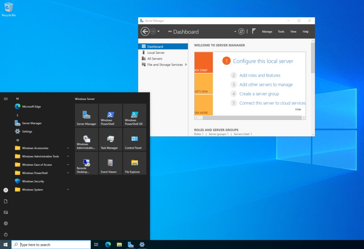Open the Task Manager tile
The width and height of the screenshot is (364, 249).
111,139
